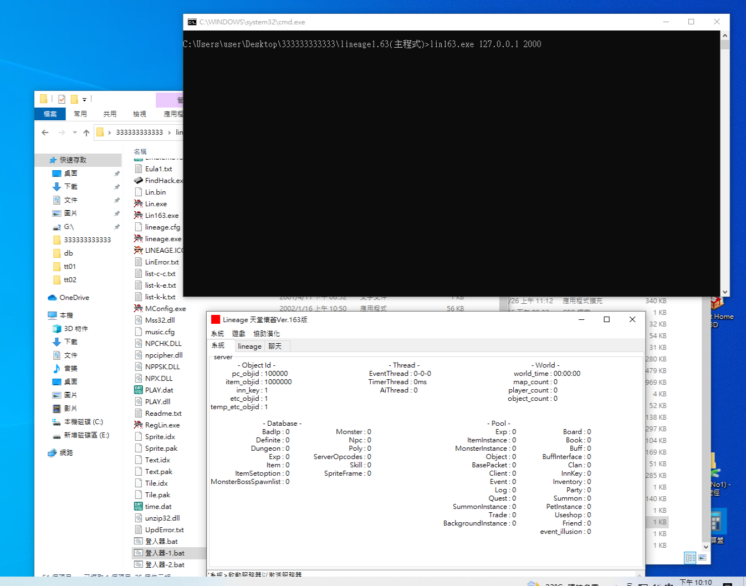Switch to details view icon in background Explorer
The image size is (746, 586).
coord(690,558)
